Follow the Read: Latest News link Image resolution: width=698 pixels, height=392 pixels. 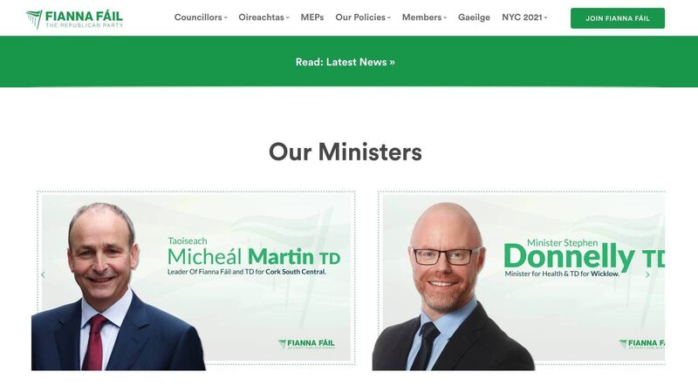pyautogui.click(x=345, y=62)
